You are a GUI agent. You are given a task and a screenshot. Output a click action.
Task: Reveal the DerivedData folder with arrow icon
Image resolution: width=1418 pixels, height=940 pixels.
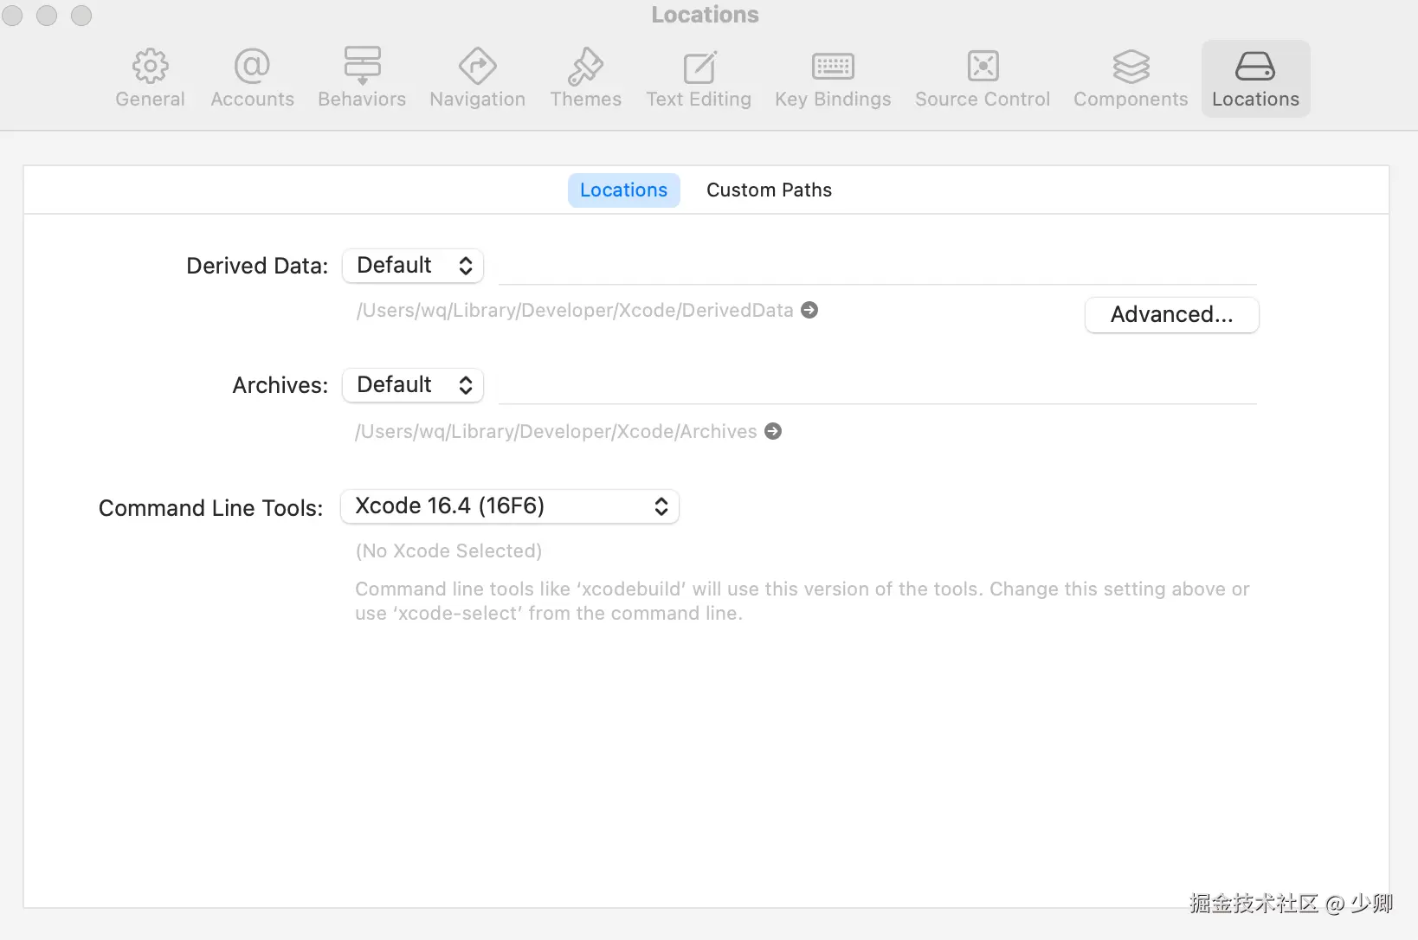pos(809,310)
